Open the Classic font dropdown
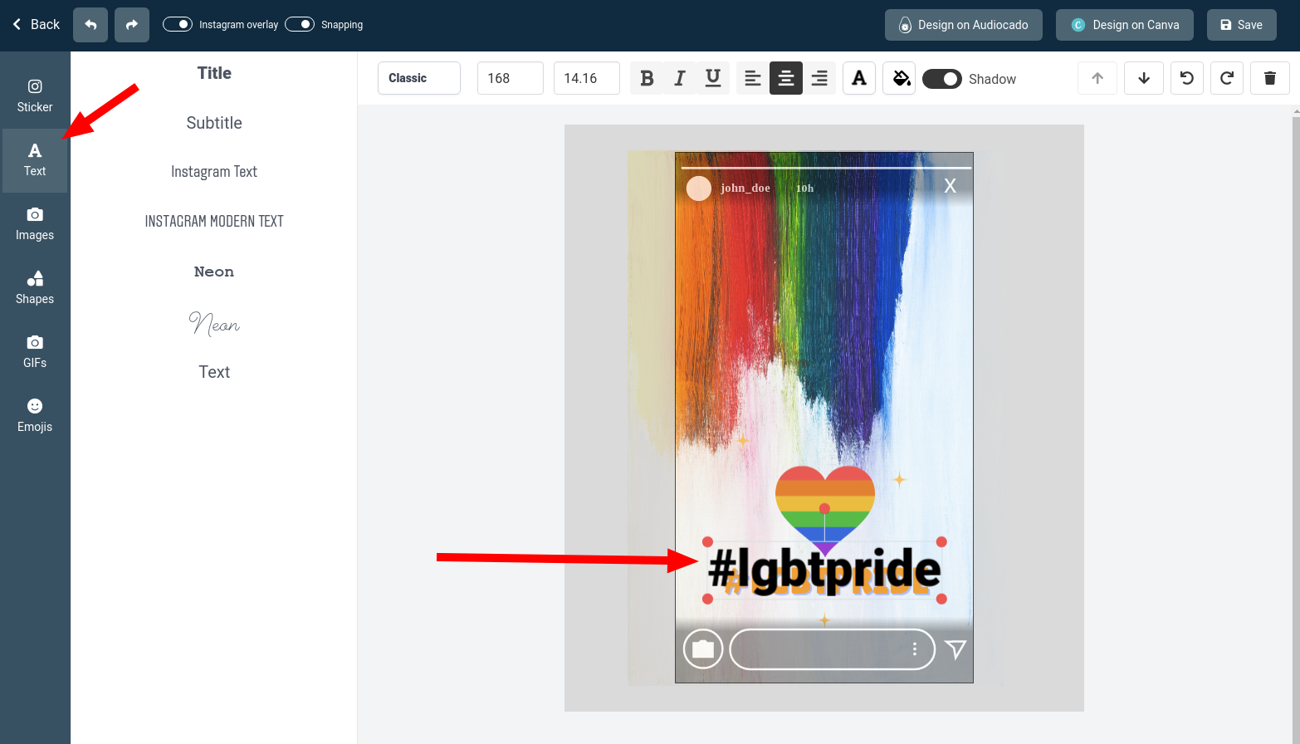 coord(419,78)
